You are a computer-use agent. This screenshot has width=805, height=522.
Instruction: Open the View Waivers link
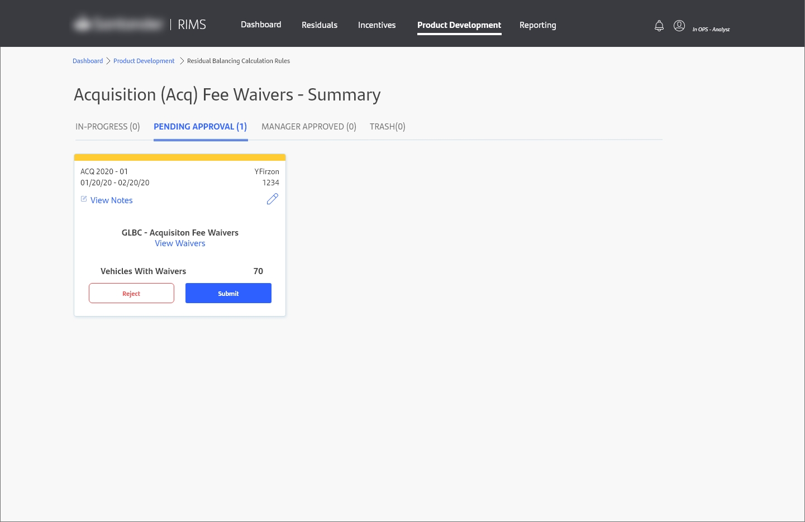pyautogui.click(x=180, y=243)
